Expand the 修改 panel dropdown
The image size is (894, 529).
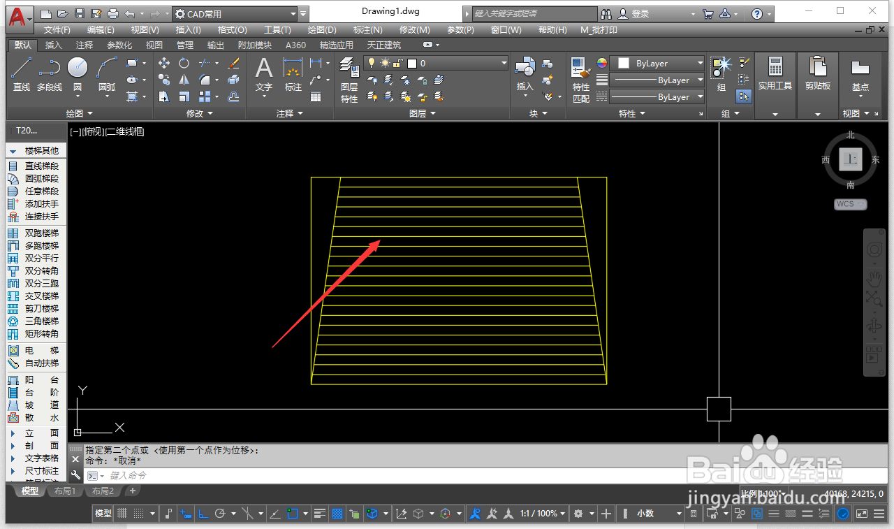coord(200,113)
